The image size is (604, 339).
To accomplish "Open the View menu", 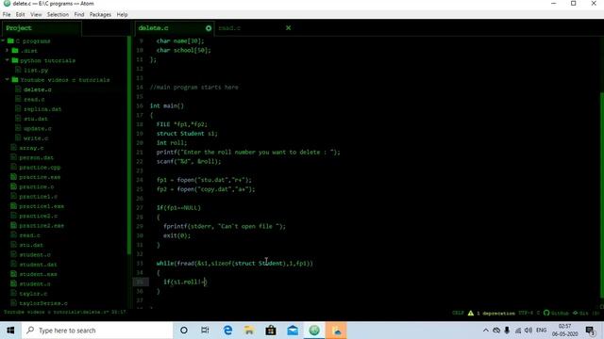I will [x=36, y=15].
